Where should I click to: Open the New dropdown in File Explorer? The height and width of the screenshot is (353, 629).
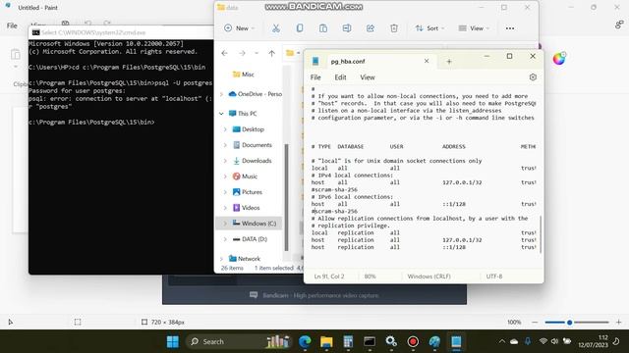coord(239,28)
